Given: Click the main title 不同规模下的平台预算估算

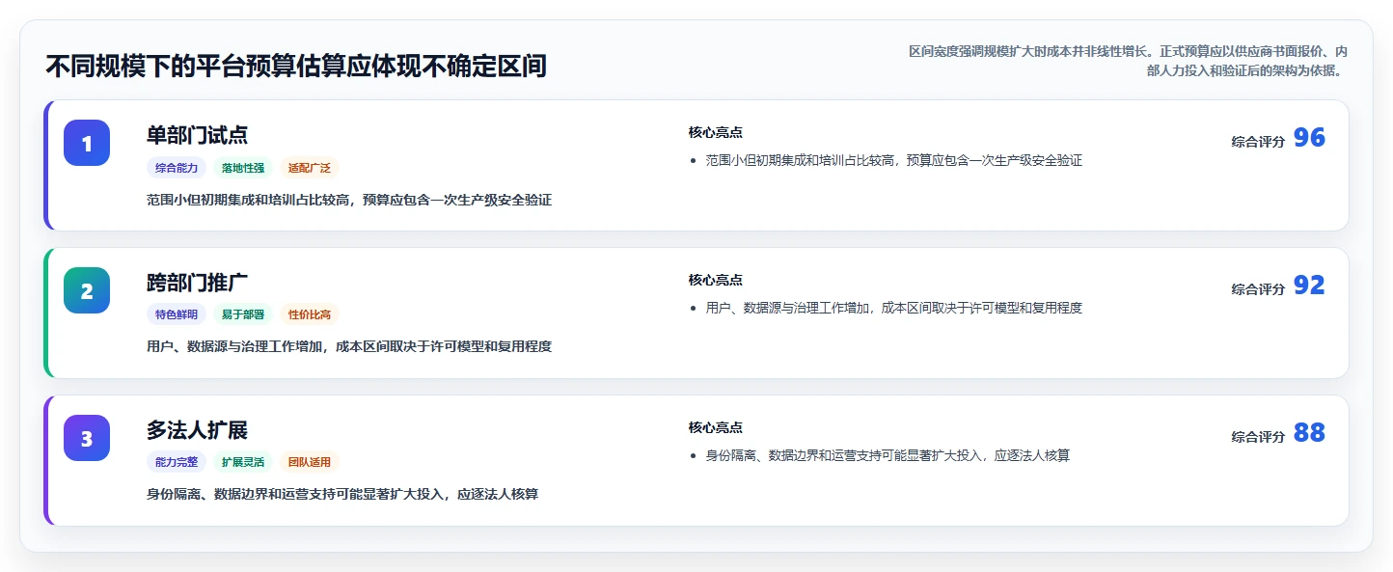Looking at the screenshot, I should click(x=296, y=67).
